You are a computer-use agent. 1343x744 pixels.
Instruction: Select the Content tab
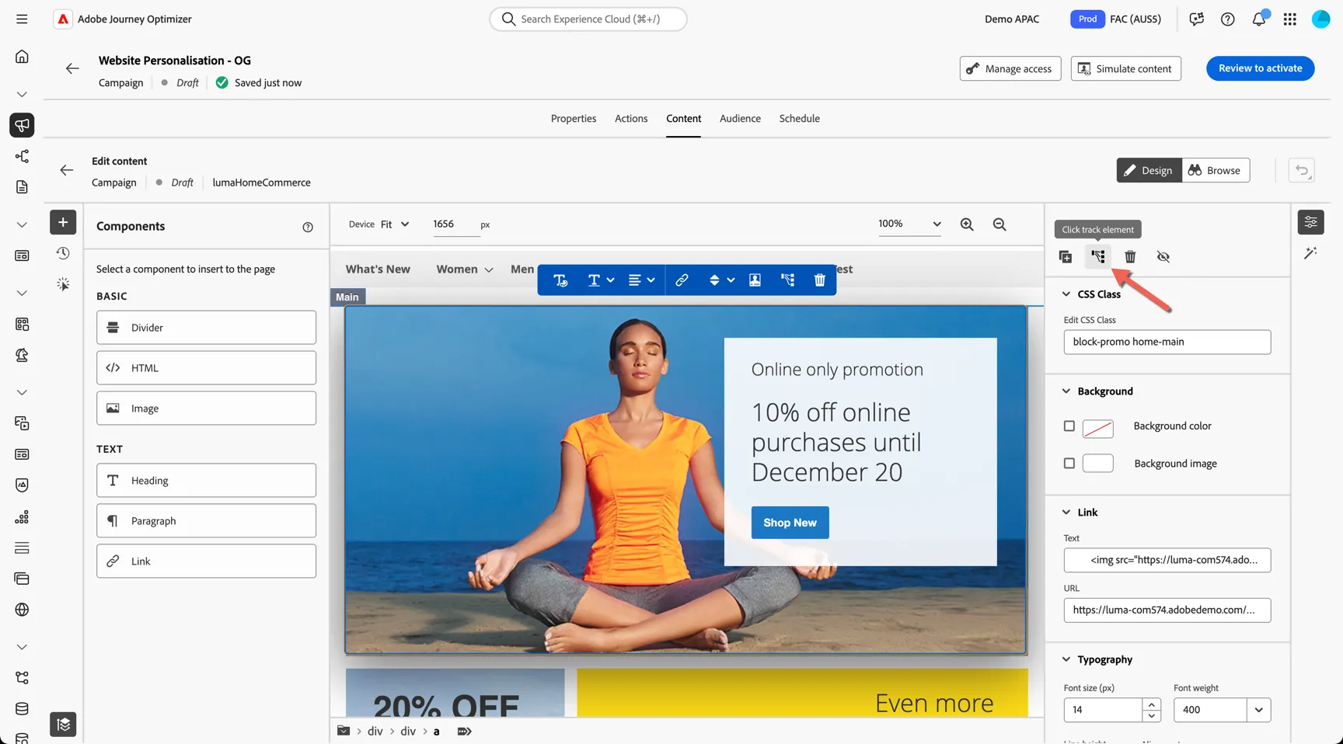683,118
